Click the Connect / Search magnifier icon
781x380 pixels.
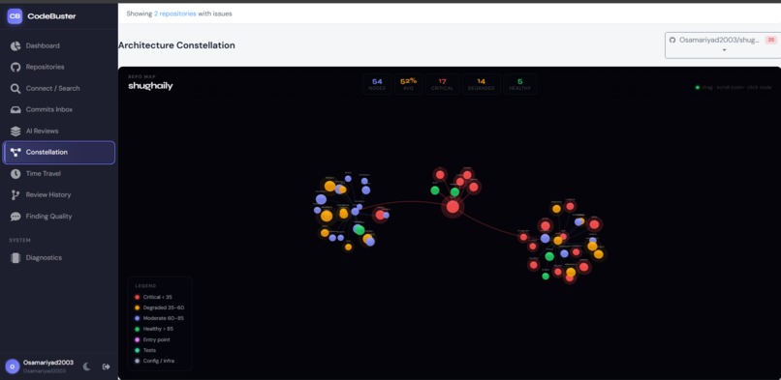[x=16, y=88]
